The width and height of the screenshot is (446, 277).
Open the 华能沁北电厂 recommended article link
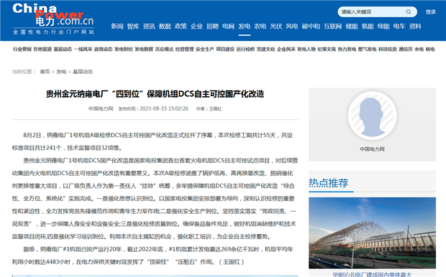click(372, 274)
